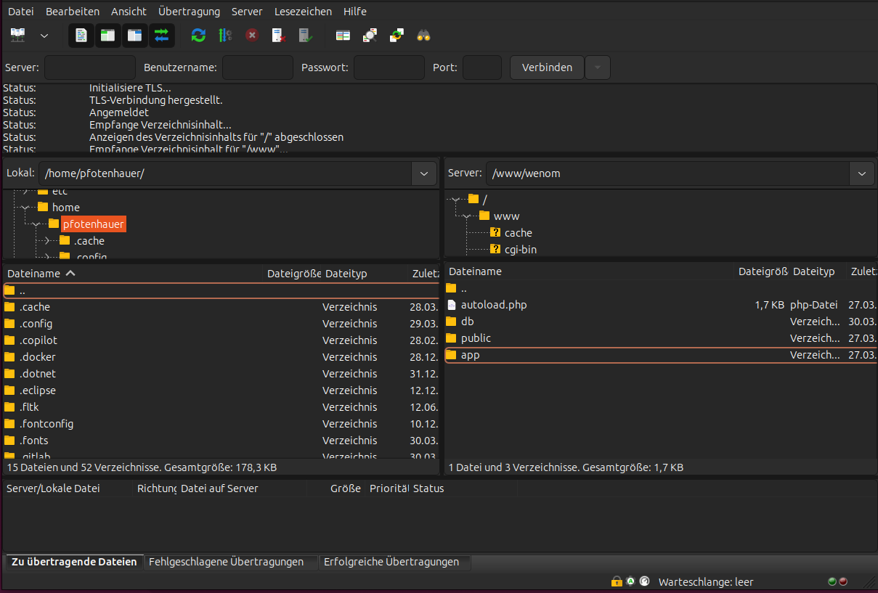Toggle the message log display
This screenshot has height=593, width=878.
click(x=81, y=35)
